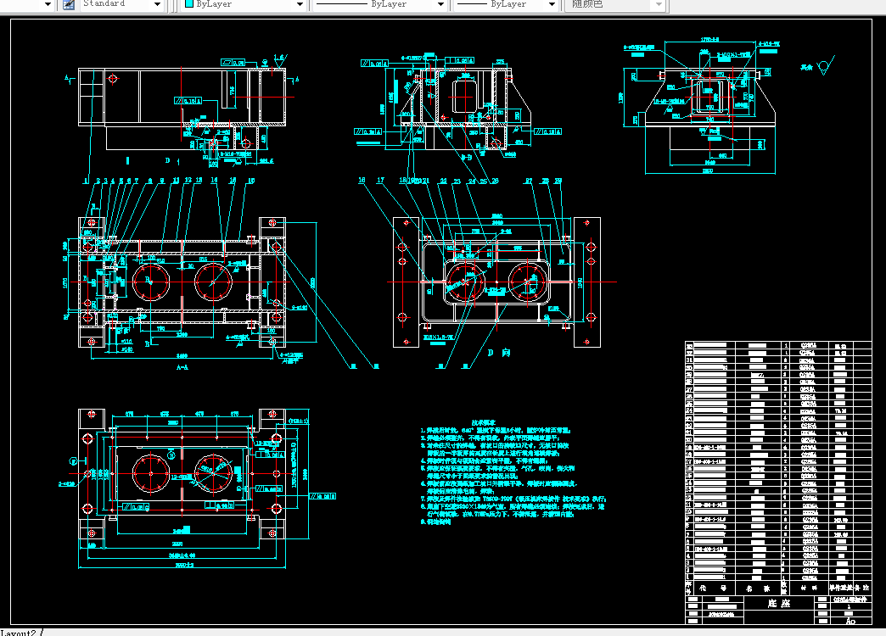Click part balloon number 16
Image resolution: width=886 pixels, height=636 pixels.
coord(362,180)
